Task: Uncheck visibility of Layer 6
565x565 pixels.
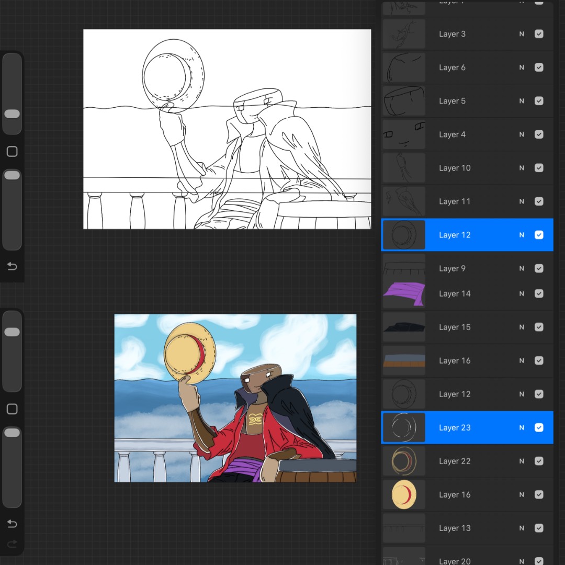Action: [539, 67]
